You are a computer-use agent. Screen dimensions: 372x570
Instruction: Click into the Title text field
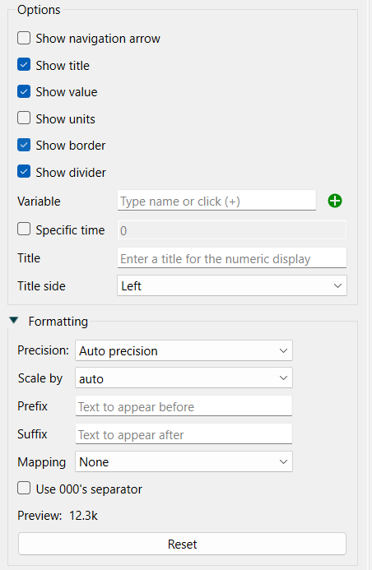point(231,258)
